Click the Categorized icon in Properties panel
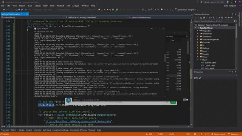The width and height of the screenshot is (242, 136). pos(195,78)
